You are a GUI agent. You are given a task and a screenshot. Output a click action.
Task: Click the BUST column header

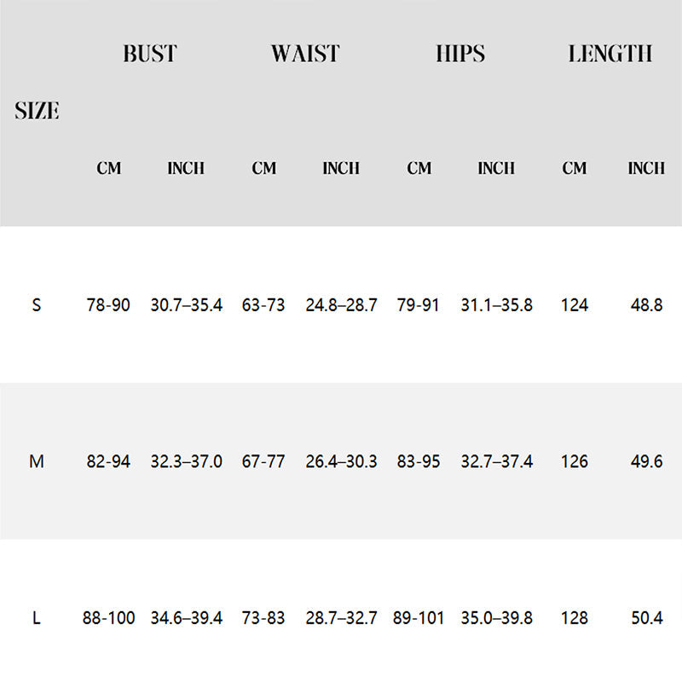coord(149,54)
